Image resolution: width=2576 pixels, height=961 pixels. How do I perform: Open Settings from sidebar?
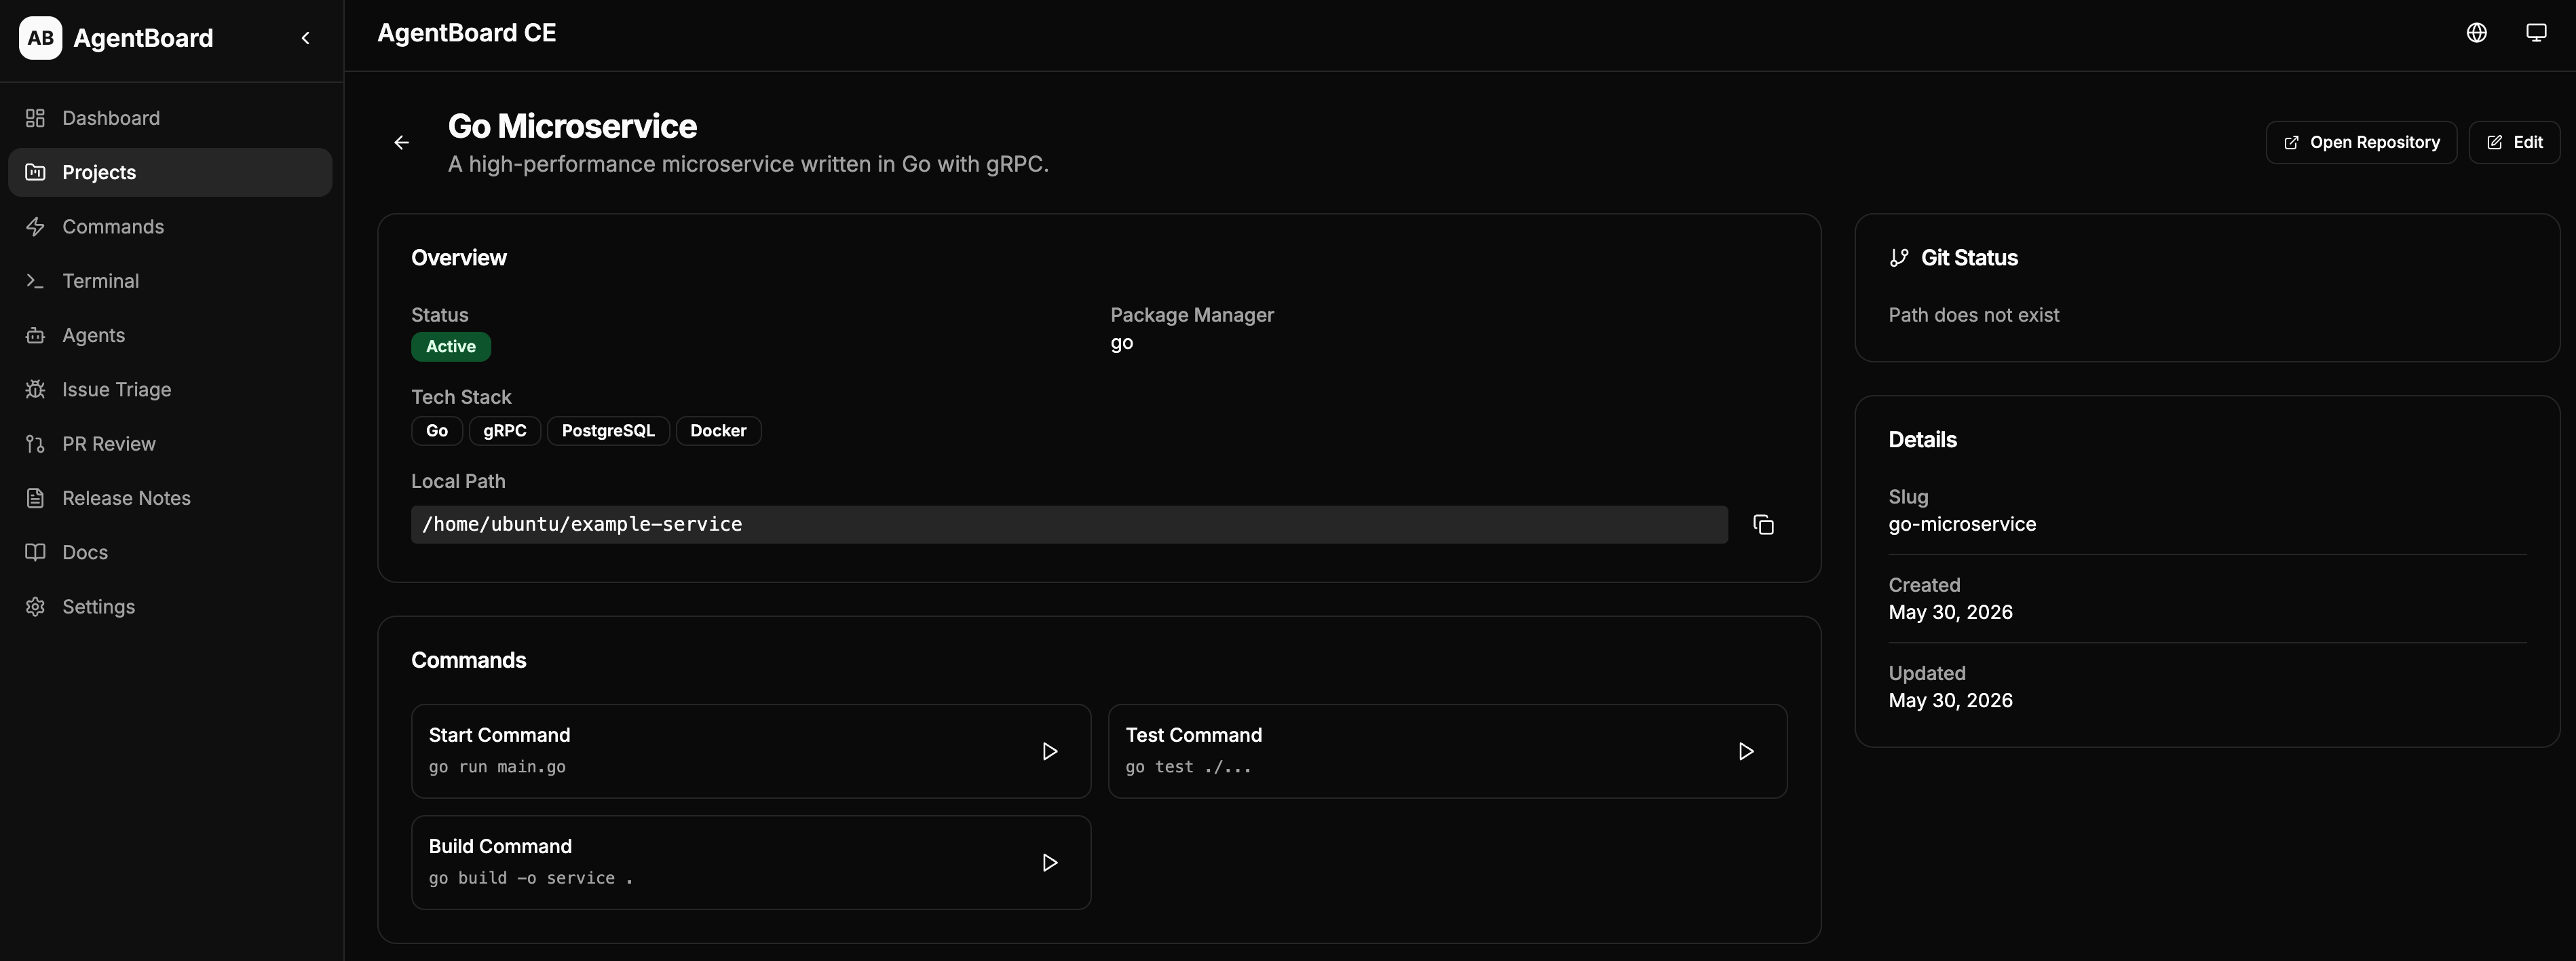pyautogui.click(x=170, y=607)
